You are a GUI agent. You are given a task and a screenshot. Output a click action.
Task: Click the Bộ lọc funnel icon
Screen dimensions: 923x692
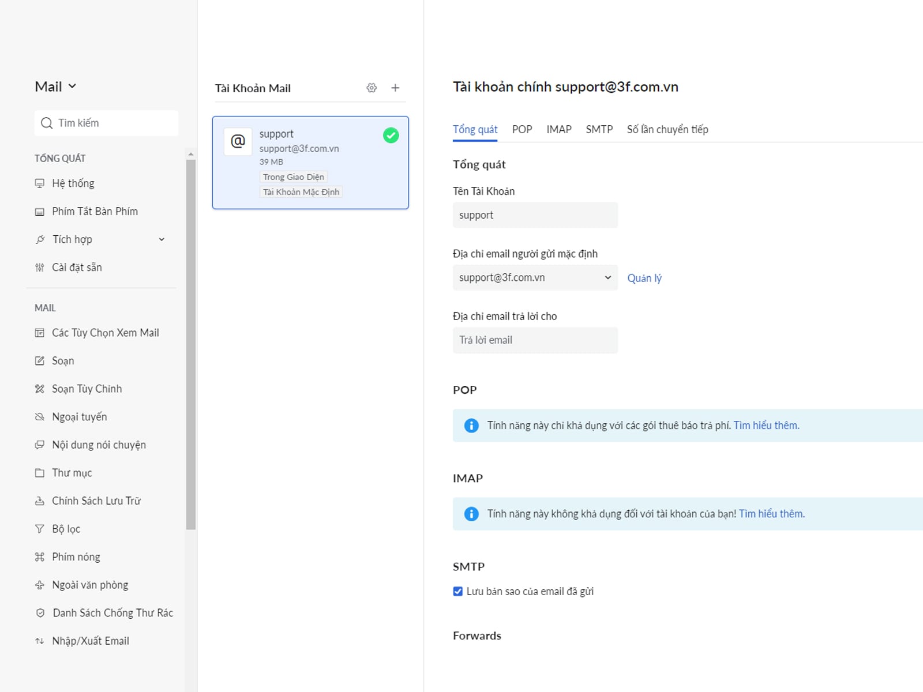[39, 529]
